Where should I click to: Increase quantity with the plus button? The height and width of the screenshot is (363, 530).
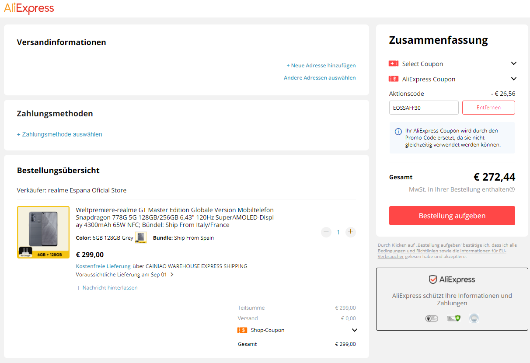(350, 232)
